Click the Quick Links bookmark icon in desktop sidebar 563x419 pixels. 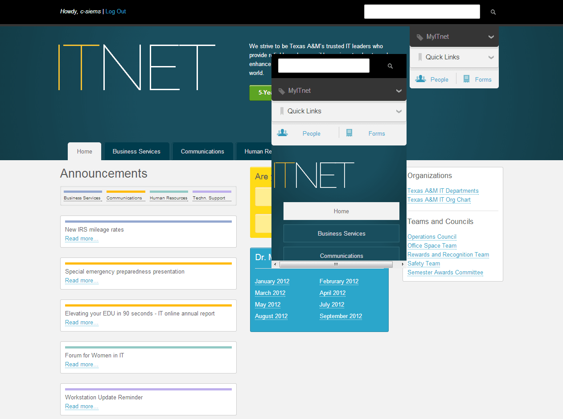[420, 57]
